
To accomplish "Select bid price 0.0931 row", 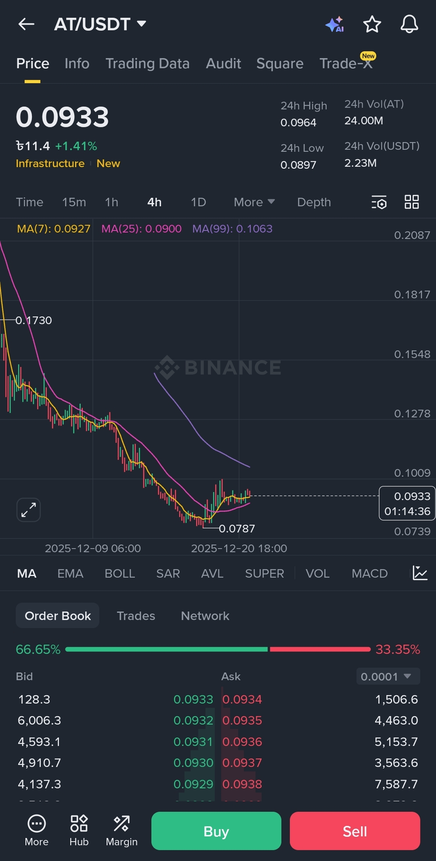I will point(193,742).
